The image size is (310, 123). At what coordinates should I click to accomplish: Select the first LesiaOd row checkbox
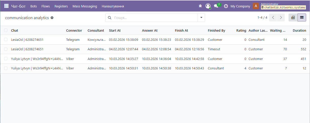coord(6,40)
